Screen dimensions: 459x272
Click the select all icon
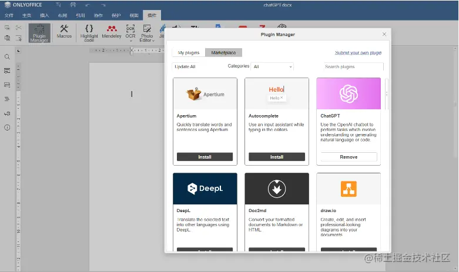(x=18, y=38)
